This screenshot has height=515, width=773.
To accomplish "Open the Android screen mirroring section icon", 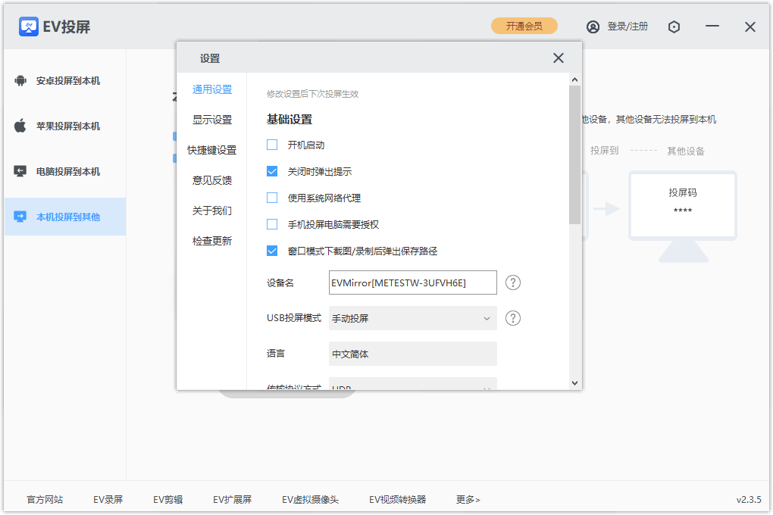I will [20, 81].
